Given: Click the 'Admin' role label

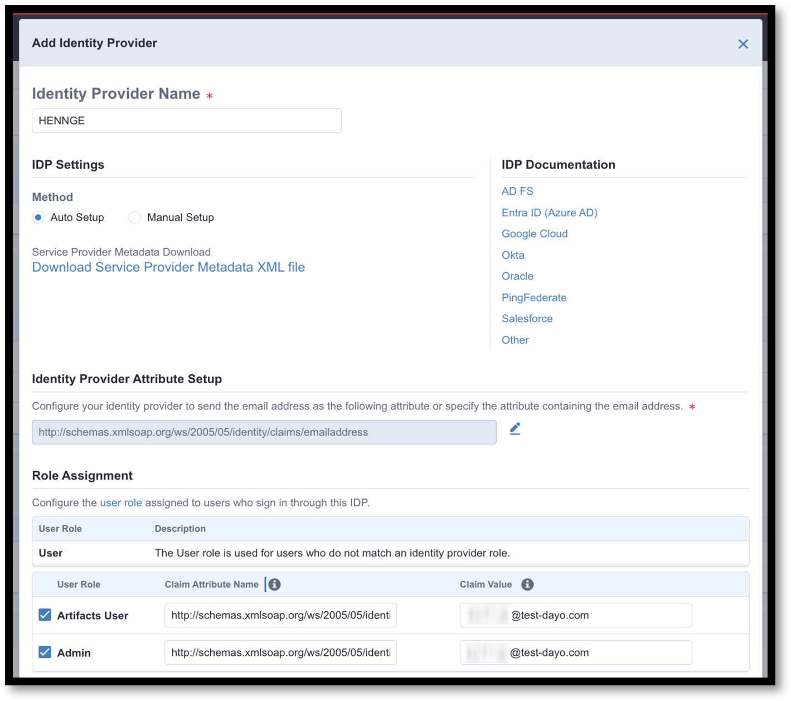Looking at the screenshot, I should [x=74, y=652].
